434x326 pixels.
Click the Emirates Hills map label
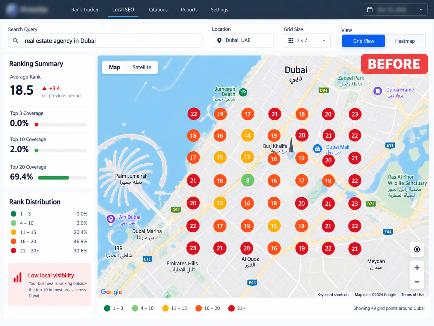coord(182,267)
